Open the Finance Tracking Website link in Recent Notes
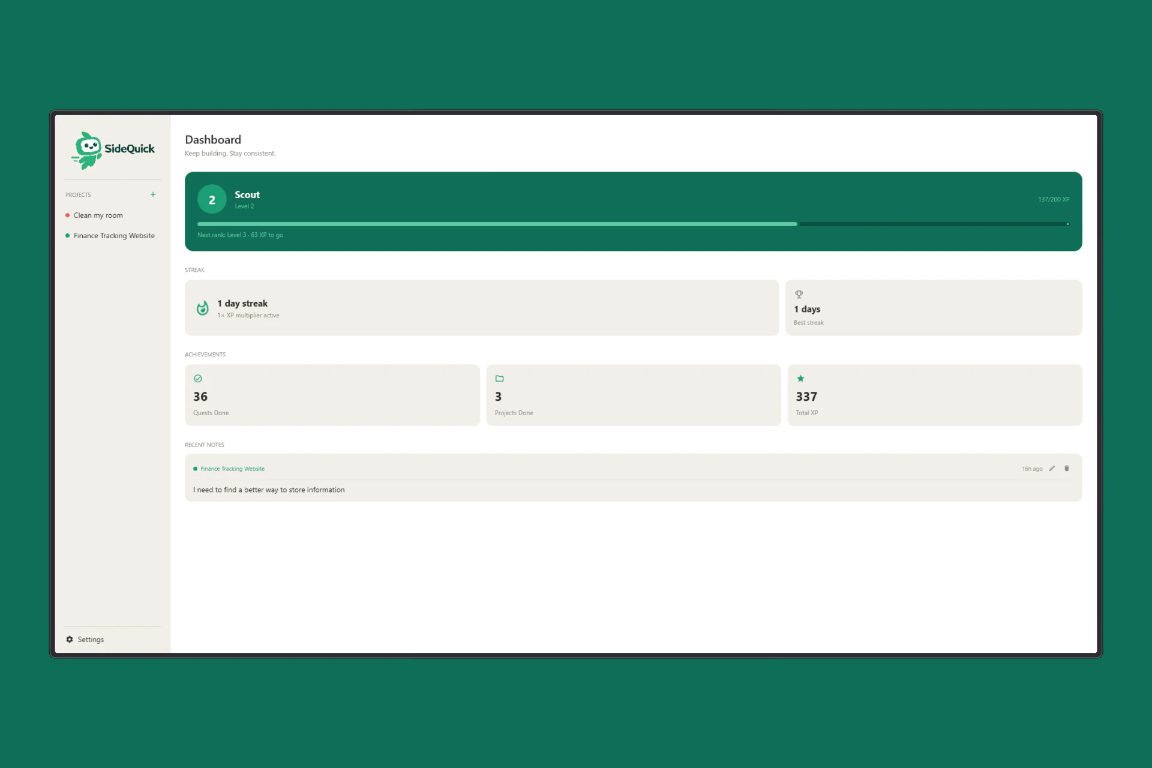 tap(232, 469)
